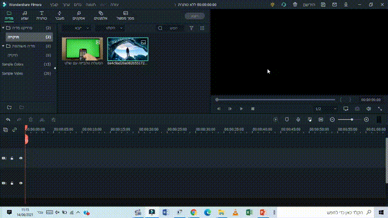388x218 pixels.
Task: Click the Render preview icon
Action: click(275, 120)
